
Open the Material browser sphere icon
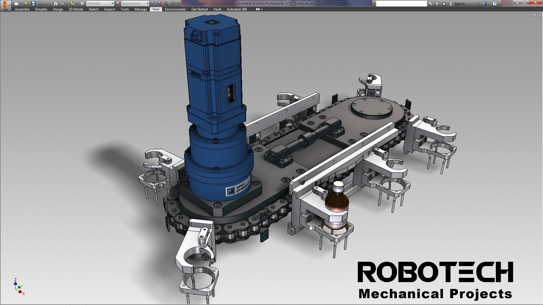point(83,3)
